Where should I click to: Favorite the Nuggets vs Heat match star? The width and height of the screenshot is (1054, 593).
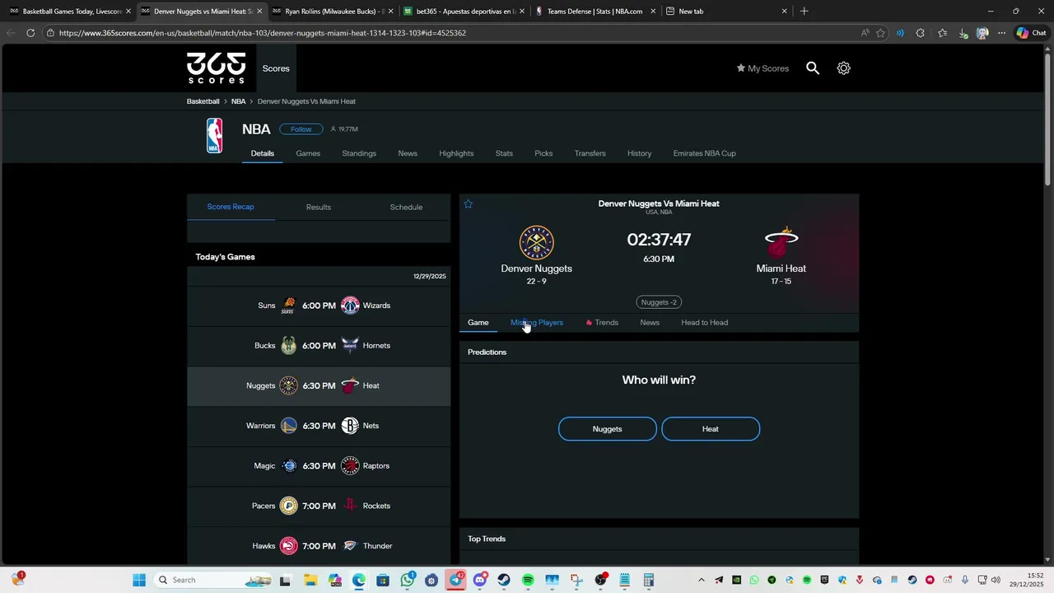coord(469,204)
